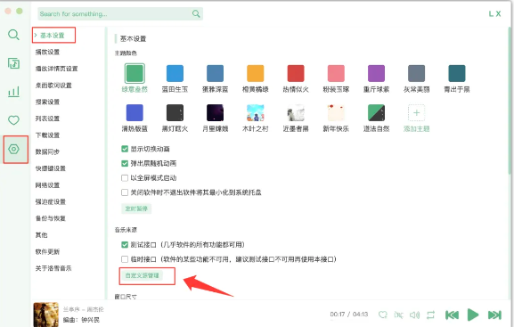This screenshot has width=514, height=327.
Task: Open the leaderboard chart icon
Action: point(13,92)
